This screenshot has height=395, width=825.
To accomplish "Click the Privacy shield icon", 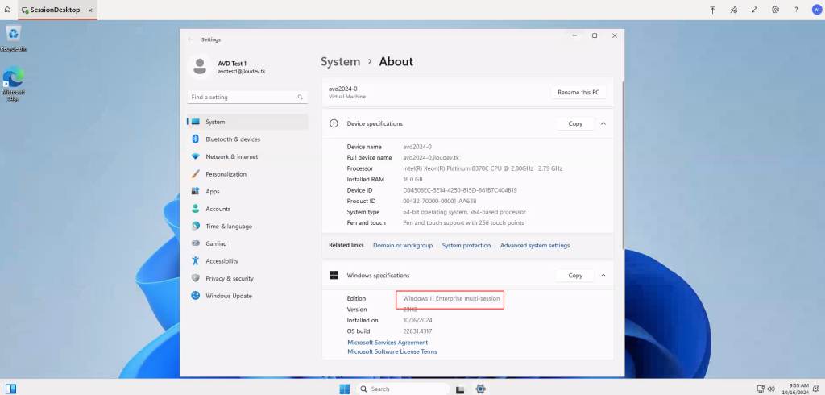I will [196, 278].
